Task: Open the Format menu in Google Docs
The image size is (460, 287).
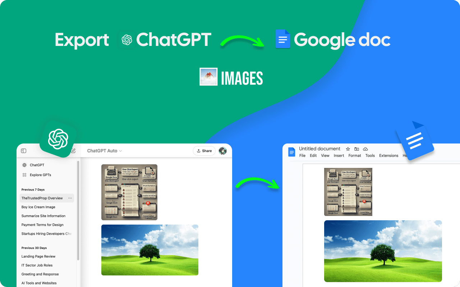Action: pyautogui.click(x=355, y=156)
